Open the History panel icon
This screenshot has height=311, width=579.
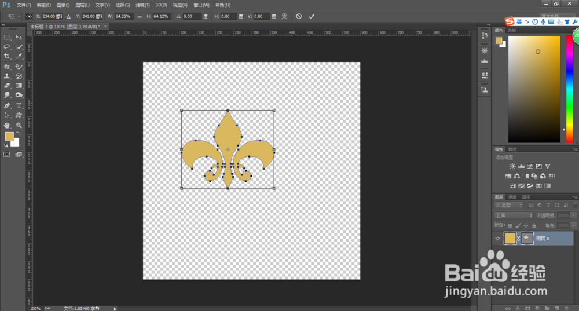pyautogui.click(x=485, y=36)
